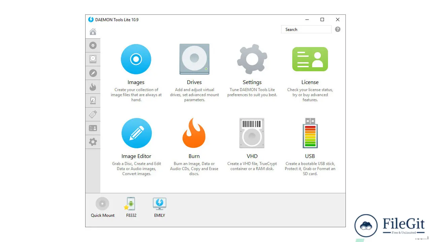
Task: Click the Image Editor tile label
Action: tap(136, 156)
